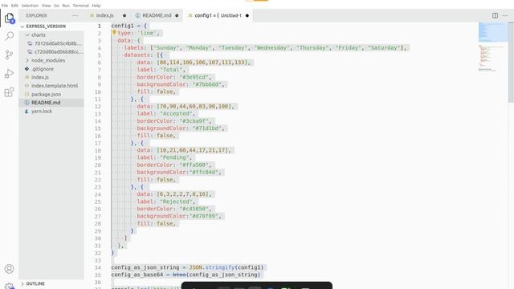This screenshot has height=289, width=514.
Task: Open the Manage gear icon
Action: coord(9,286)
